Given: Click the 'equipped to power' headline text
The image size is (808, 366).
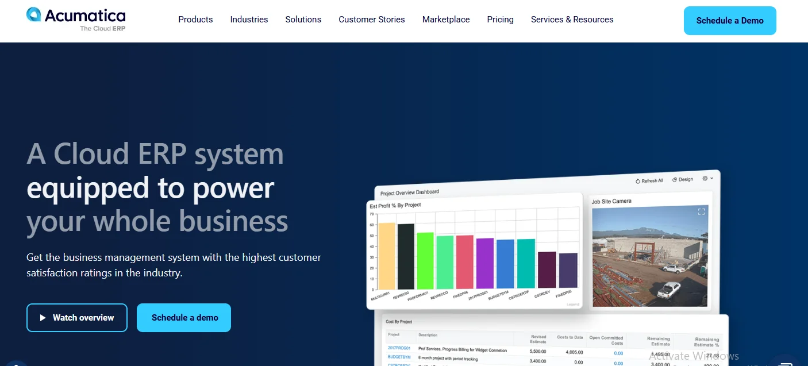Looking at the screenshot, I should [x=151, y=188].
